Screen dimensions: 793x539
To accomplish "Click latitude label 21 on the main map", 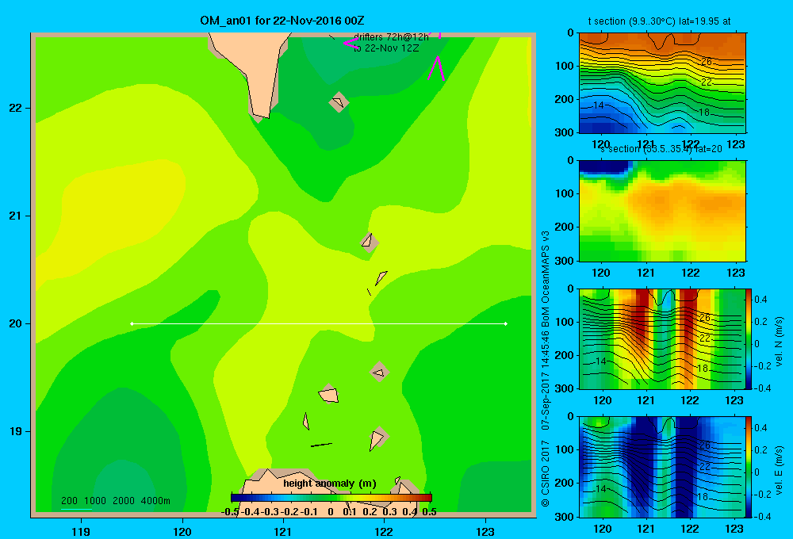I will [x=15, y=216].
